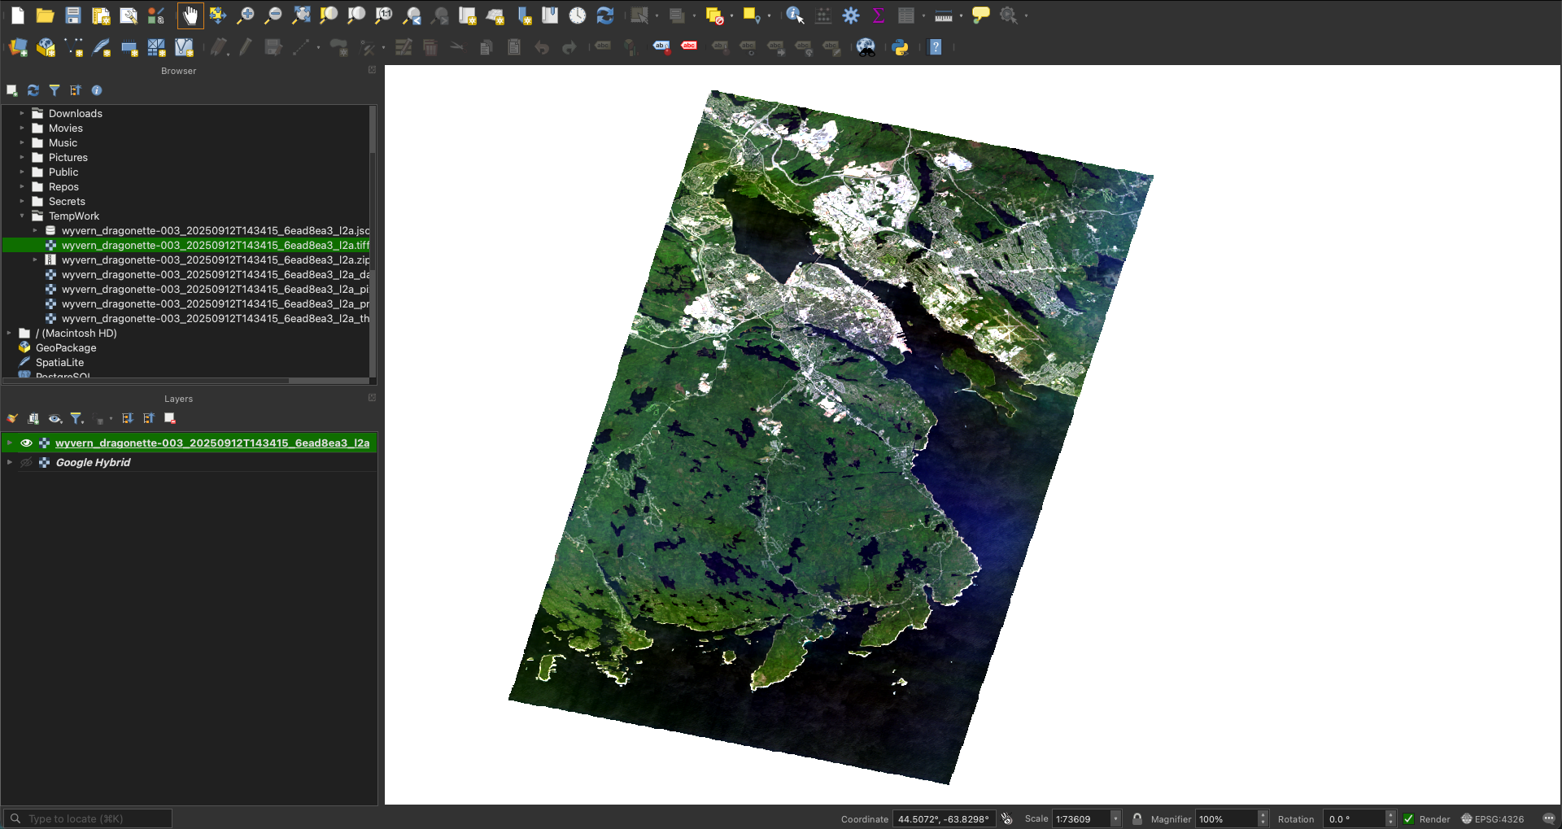The image size is (1562, 829).
Task: Open the Scale dropdown in status bar
Action: (1115, 819)
